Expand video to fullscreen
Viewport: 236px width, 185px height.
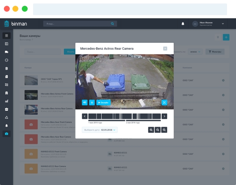164,103
